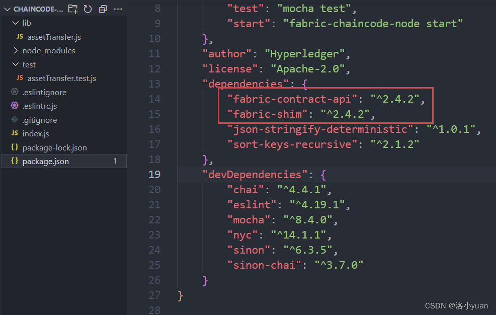
Task: Click braces icon beside package.json
Action: 15,161
